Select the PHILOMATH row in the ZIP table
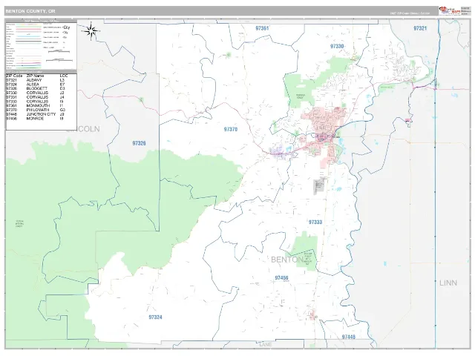This screenshot has width=475, height=356. tap(36, 110)
